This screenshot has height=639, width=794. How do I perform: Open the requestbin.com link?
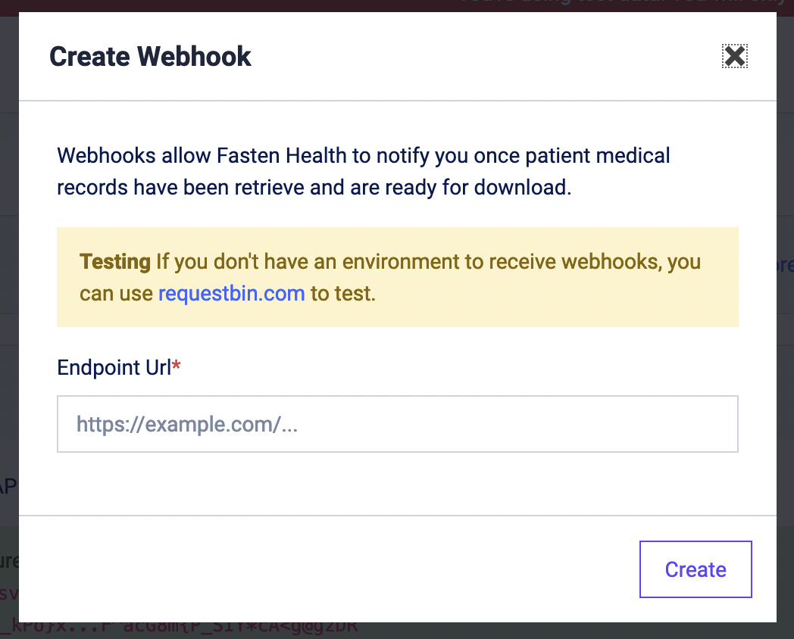[231, 293]
